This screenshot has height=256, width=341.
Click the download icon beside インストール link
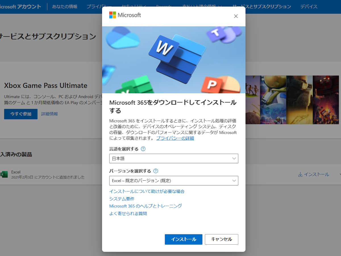[x=300, y=174]
